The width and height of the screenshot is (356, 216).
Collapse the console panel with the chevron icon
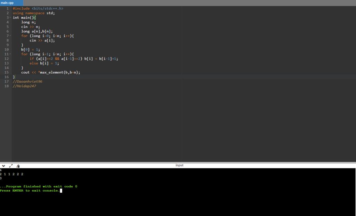pos(3,166)
